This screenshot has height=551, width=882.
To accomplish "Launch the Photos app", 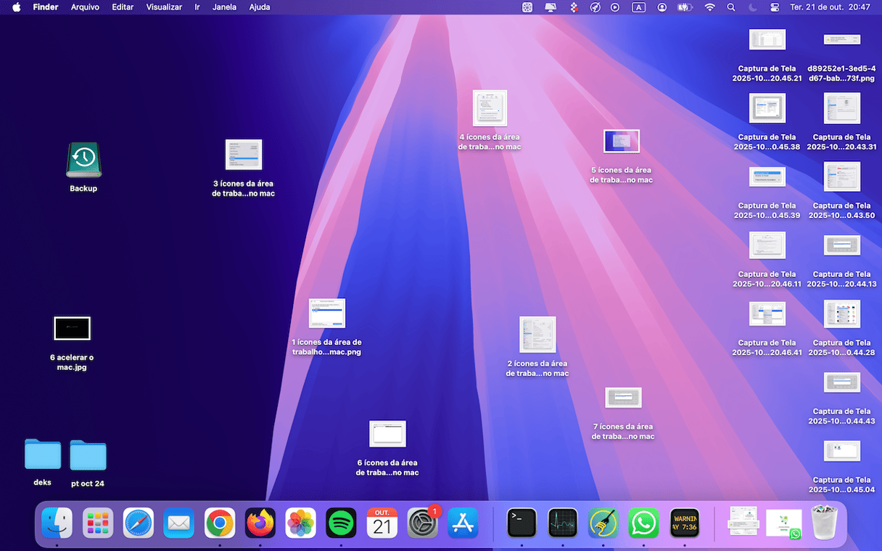I will click(300, 523).
